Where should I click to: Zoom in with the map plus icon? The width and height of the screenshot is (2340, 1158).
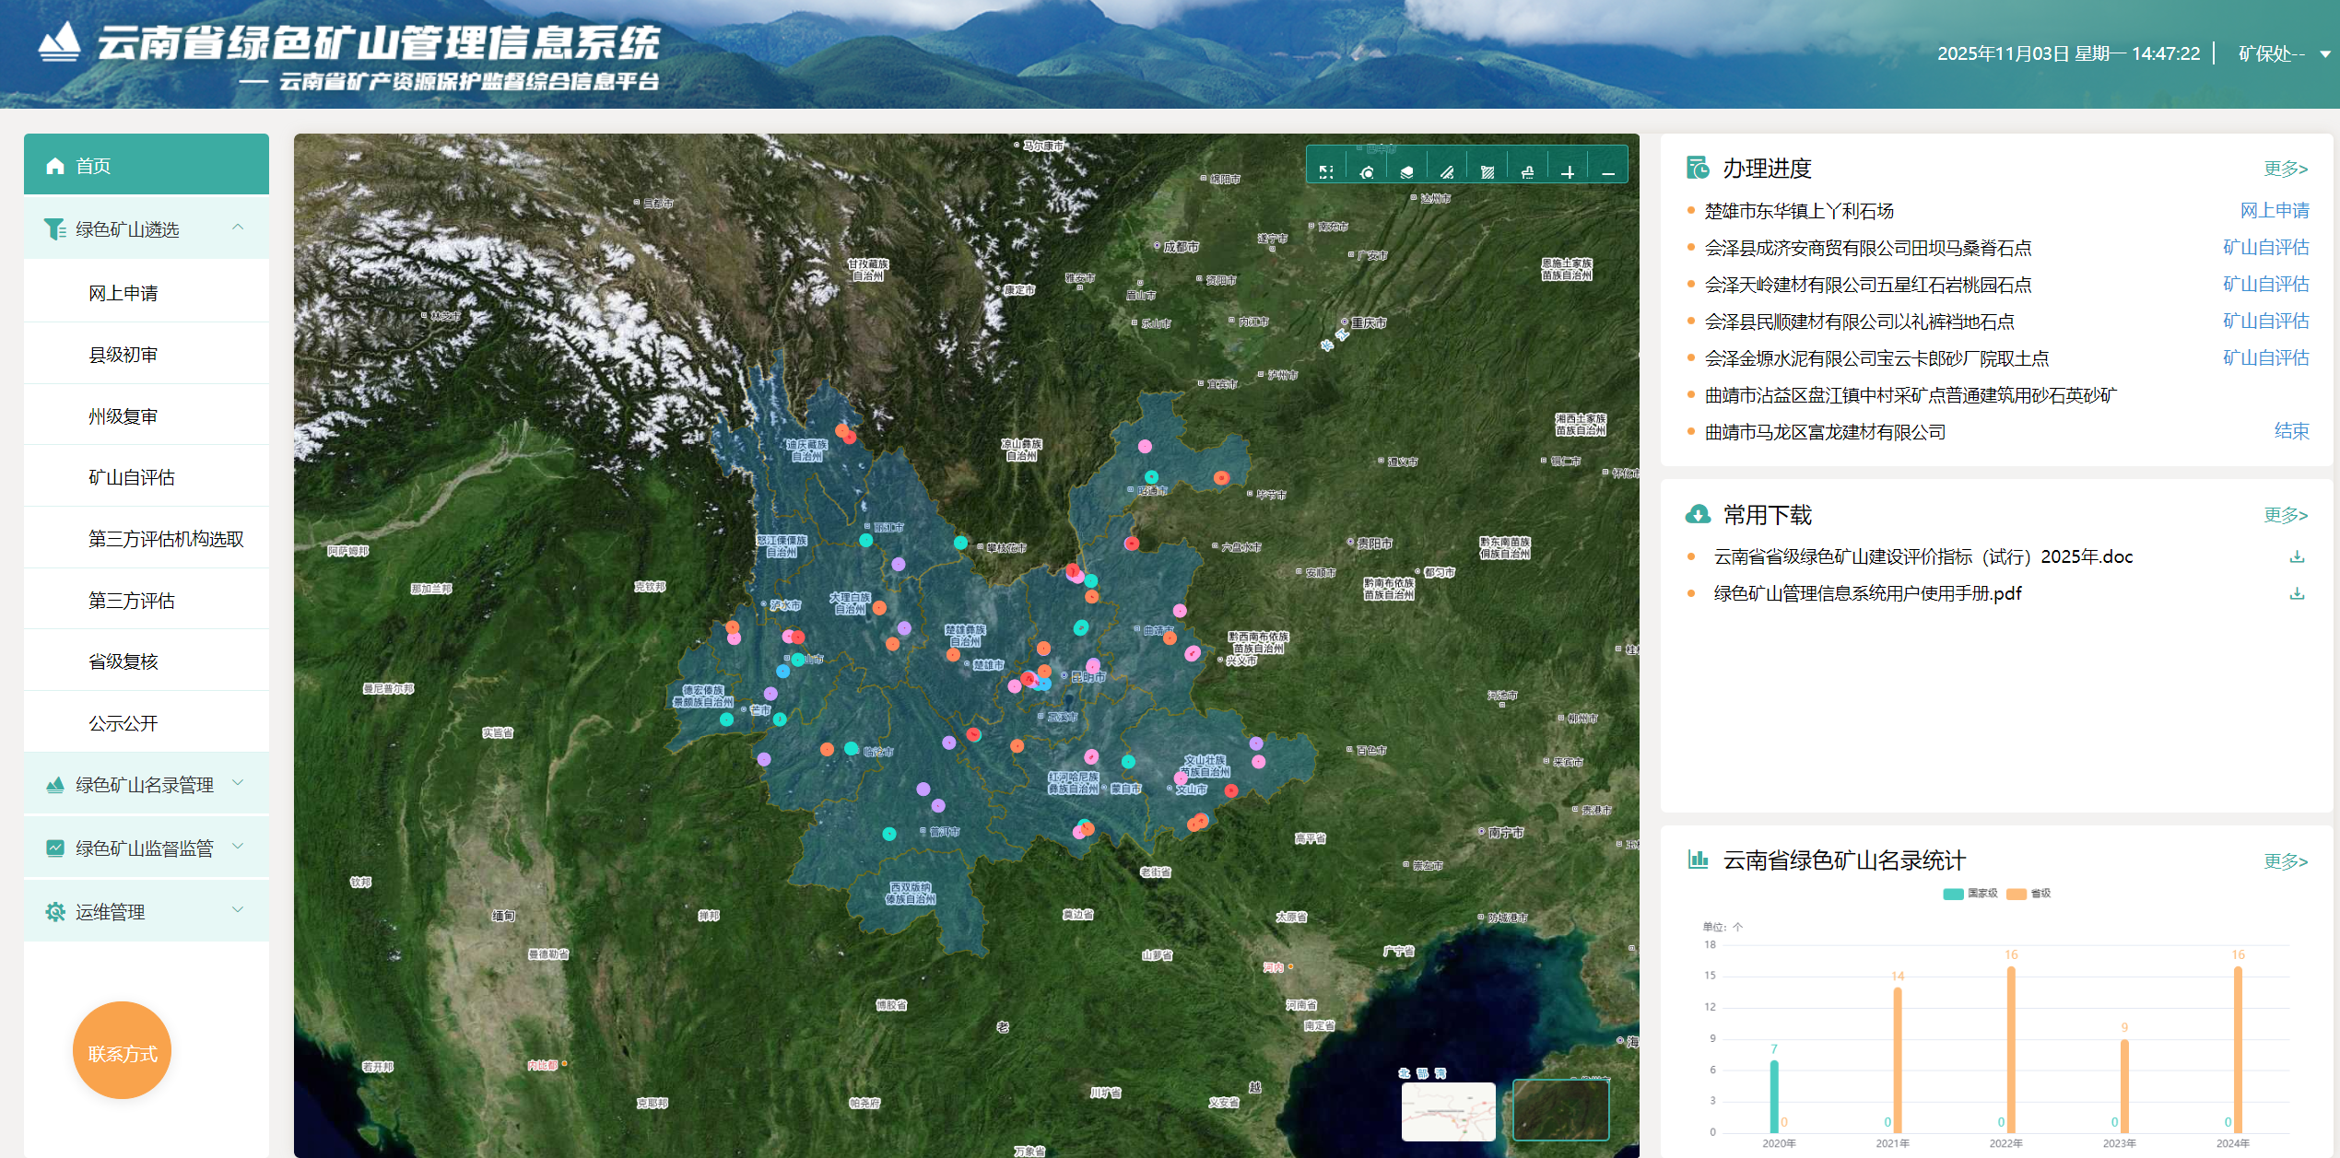pyautogui.click(x=1568, y=172)
